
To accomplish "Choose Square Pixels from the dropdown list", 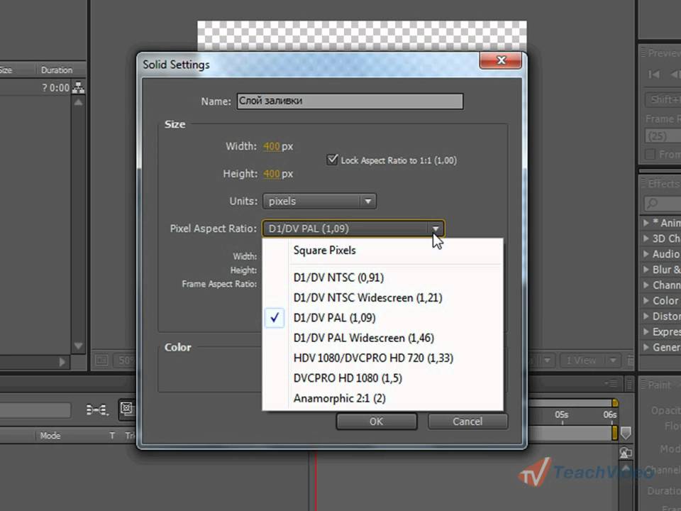I will (382, 251).
